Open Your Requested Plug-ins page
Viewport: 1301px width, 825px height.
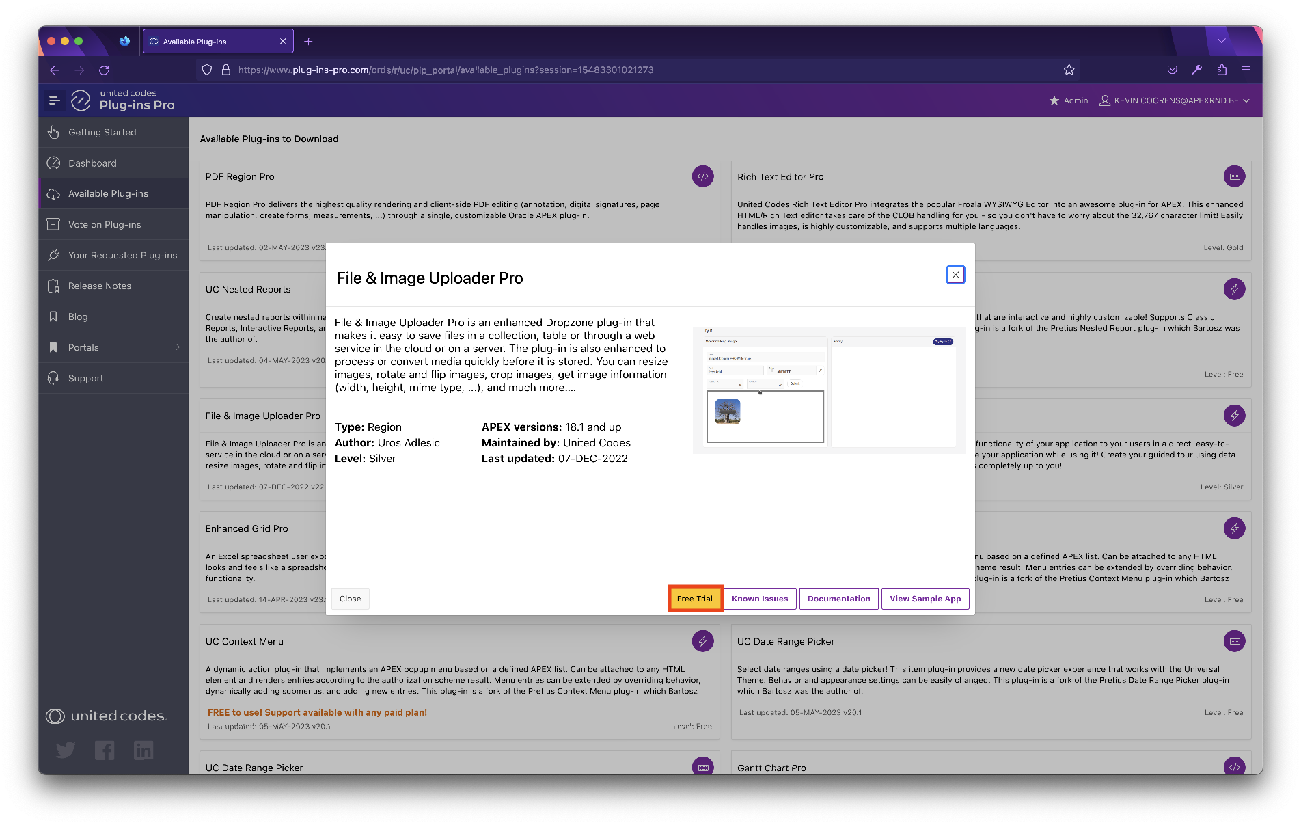pyautogui.click(x=113, y=255)
